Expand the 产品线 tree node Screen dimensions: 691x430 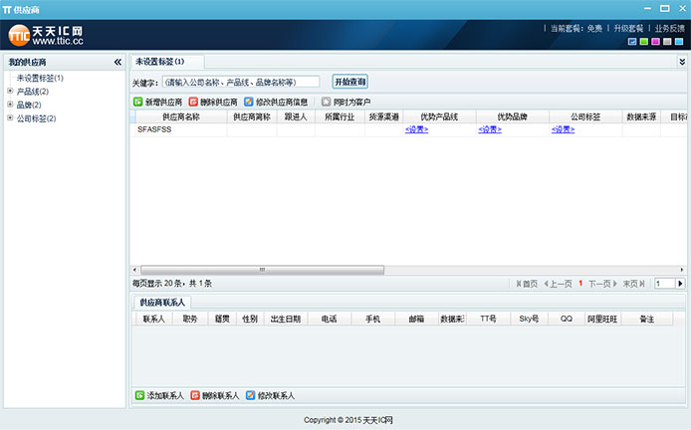10,92
